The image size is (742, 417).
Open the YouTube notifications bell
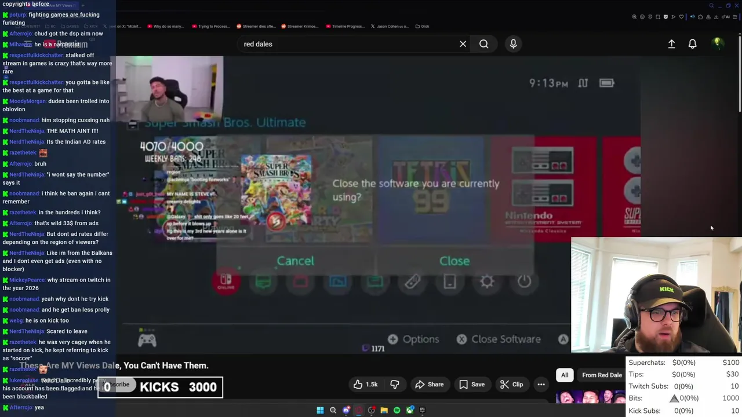692,44
